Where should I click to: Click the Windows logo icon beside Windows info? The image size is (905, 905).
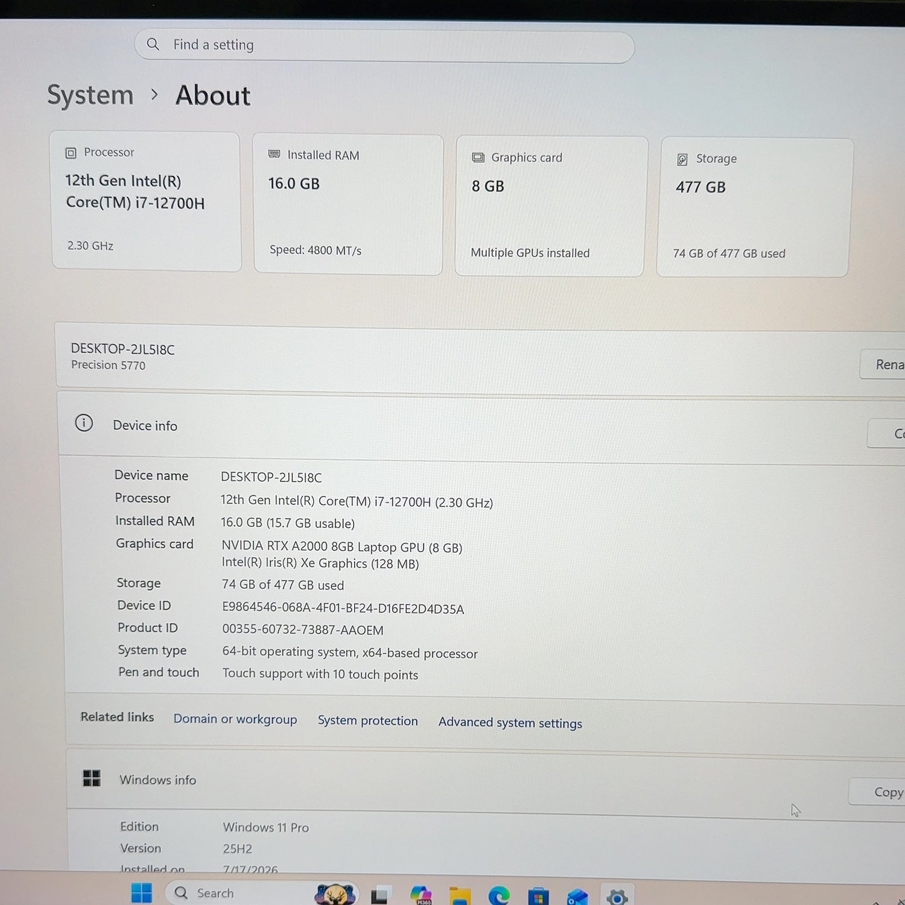coord(92,778)
